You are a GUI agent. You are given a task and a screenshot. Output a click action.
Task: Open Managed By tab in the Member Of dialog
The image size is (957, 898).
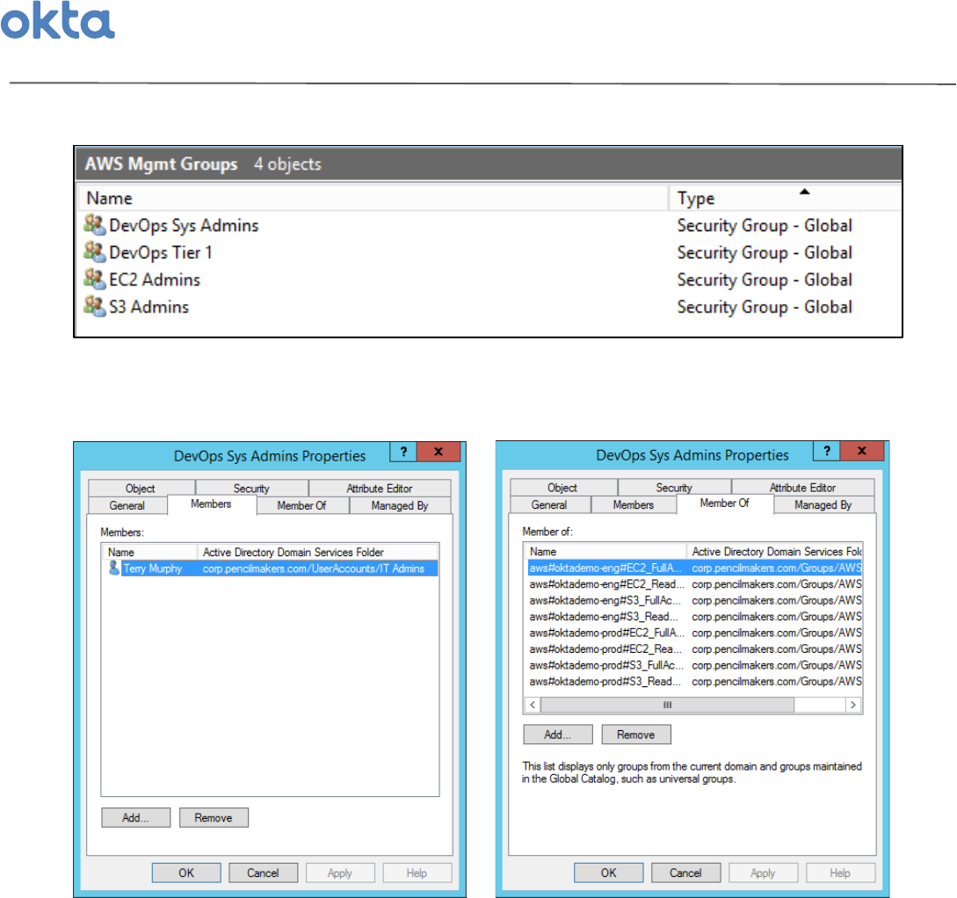click(823, 505)
